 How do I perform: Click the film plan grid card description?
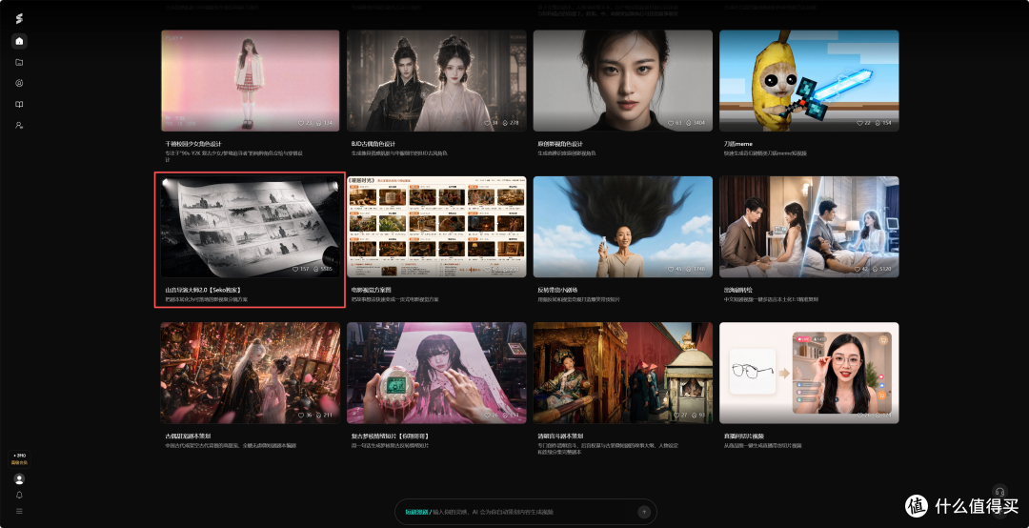click(394, 299)
